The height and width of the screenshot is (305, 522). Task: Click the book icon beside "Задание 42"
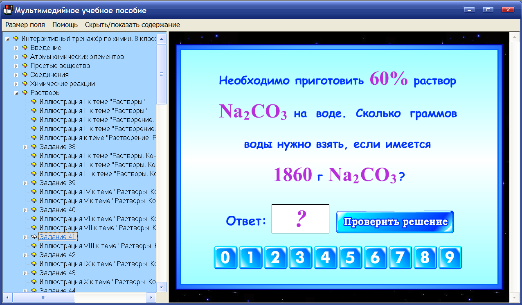[x=34, y=254]
